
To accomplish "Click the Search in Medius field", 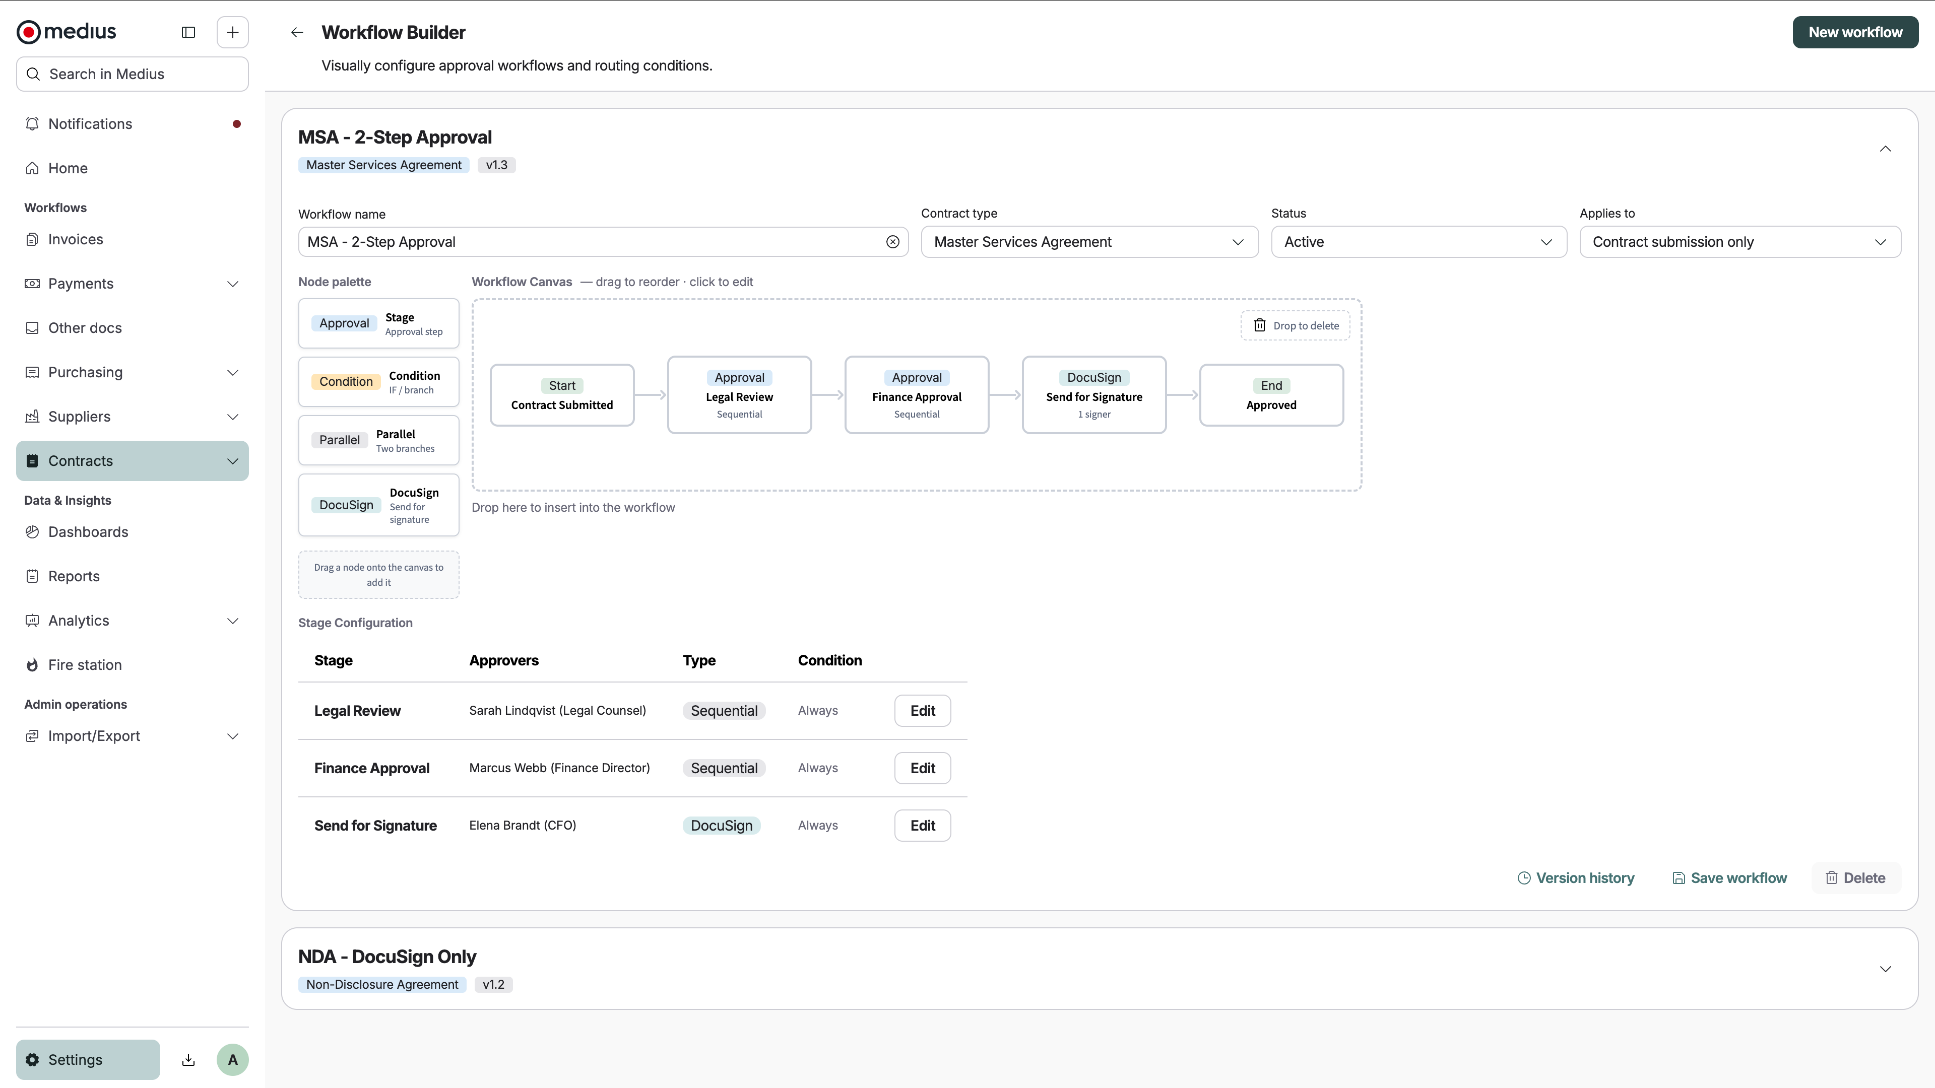I will pyautogui.click(x=132, y=75).
